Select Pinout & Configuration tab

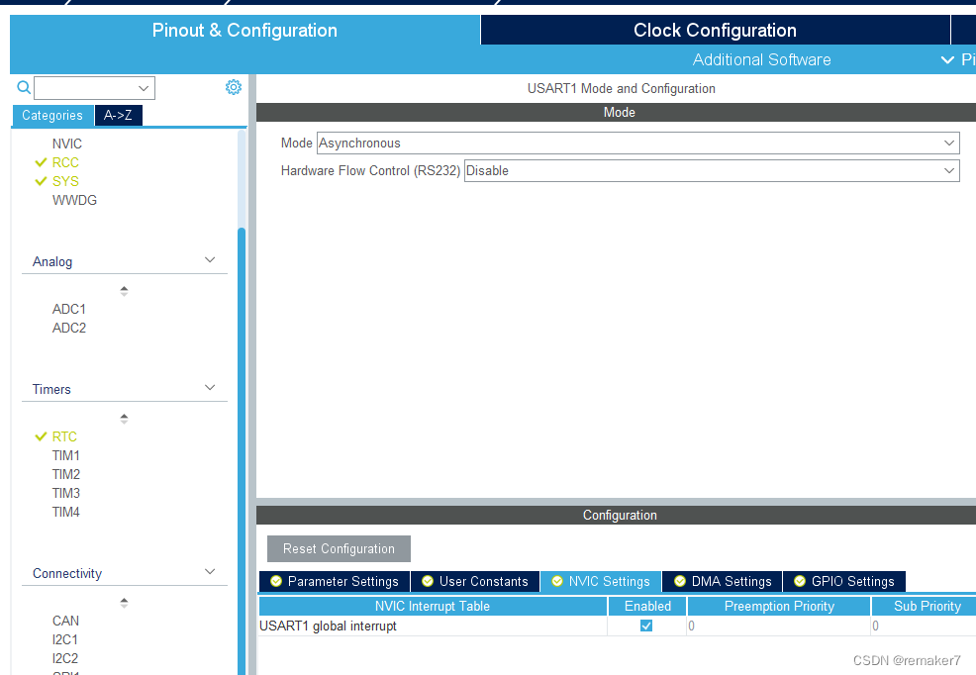tap(244, 30)
